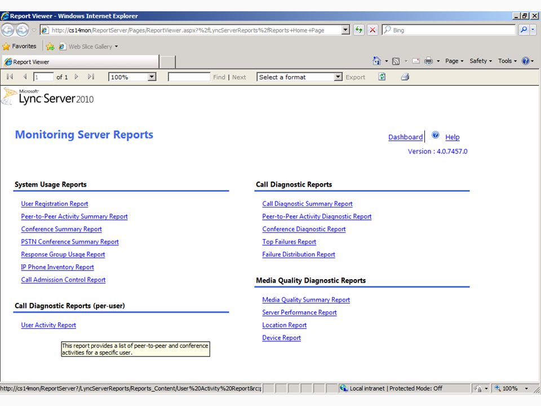This screenshot has width=541, height=406.
Task: Open Peer-to-Peer Activity Diagnostic Report
Action: [x=317, y=217]
